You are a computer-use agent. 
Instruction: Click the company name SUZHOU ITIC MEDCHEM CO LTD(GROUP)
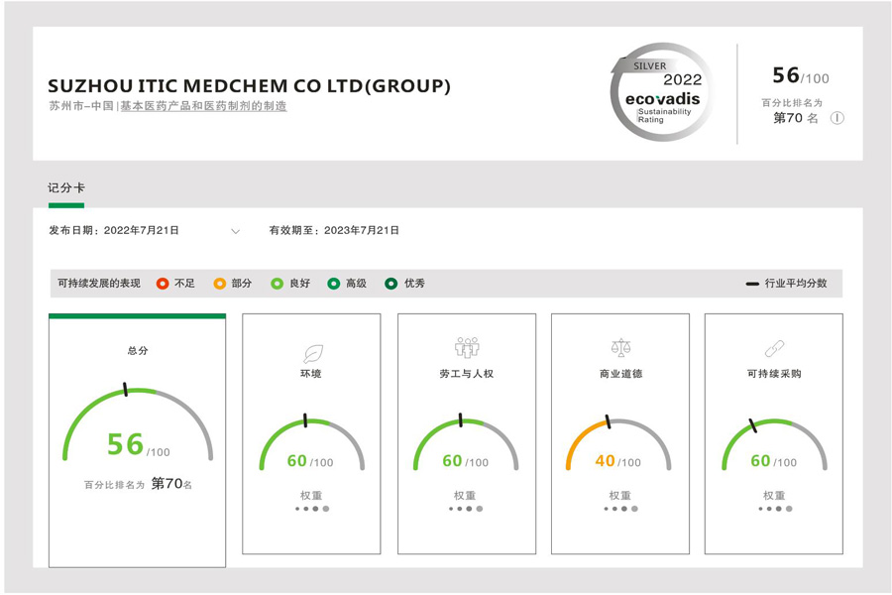point(249,86)
